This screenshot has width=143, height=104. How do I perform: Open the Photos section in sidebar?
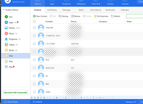tap(12, 28)
